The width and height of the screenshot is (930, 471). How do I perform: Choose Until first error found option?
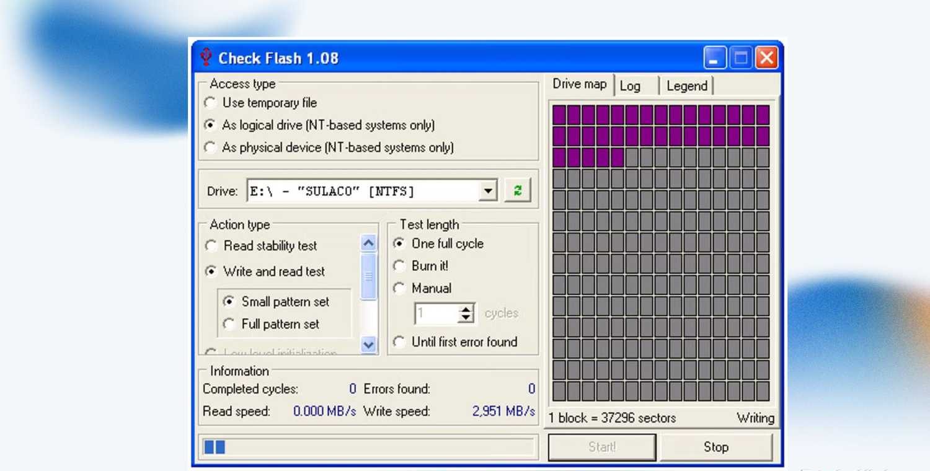tap(399, 342)
